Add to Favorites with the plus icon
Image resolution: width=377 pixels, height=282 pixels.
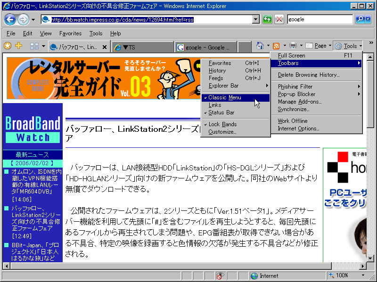[x=18, y=45]
